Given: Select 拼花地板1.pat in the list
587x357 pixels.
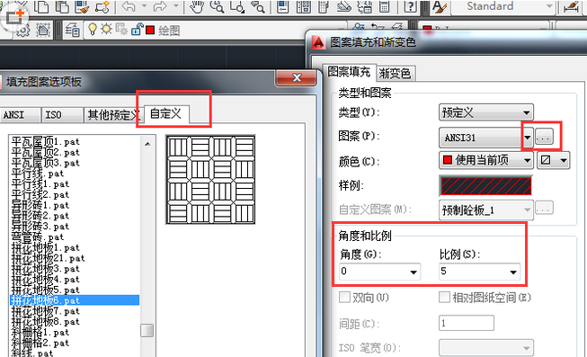Looking at the screenshot, I should pyautogui.click(x=45, y=247).
